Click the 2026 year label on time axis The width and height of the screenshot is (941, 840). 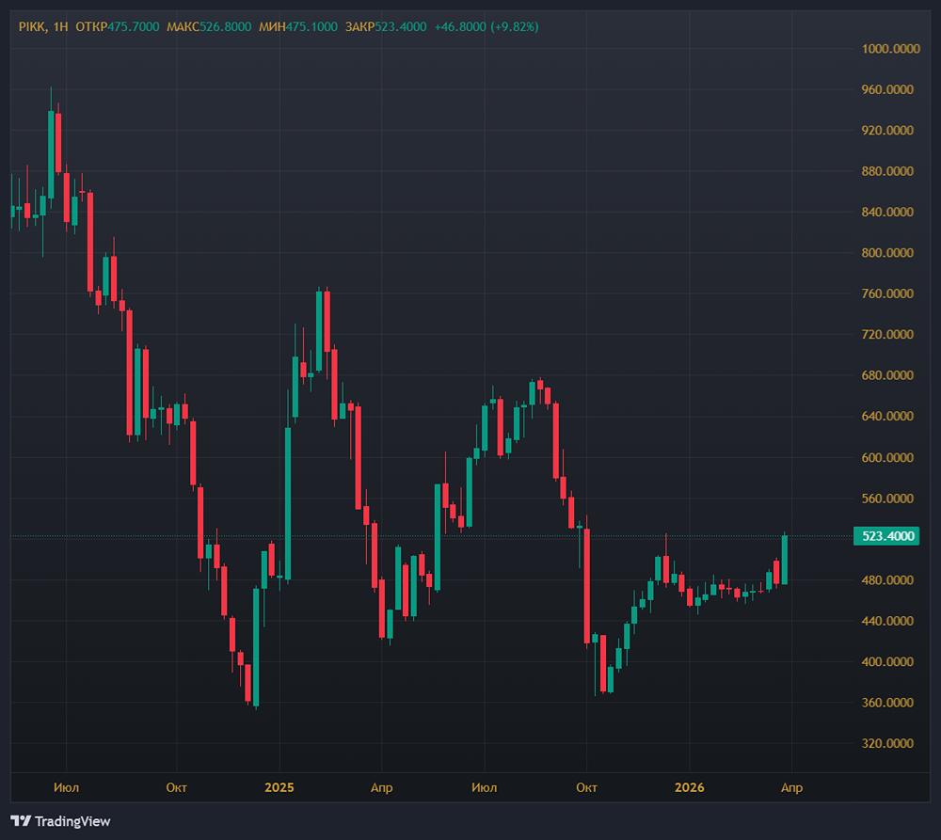coord(689,787)
